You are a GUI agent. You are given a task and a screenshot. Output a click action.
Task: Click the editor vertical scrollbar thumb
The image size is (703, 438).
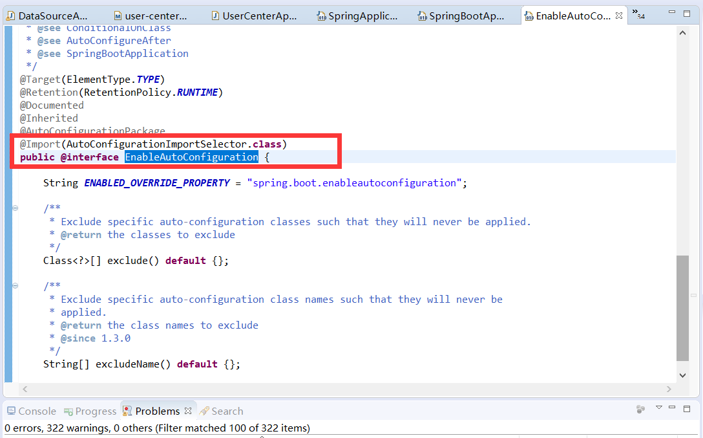pyautogui.click(x=682, y=308)
